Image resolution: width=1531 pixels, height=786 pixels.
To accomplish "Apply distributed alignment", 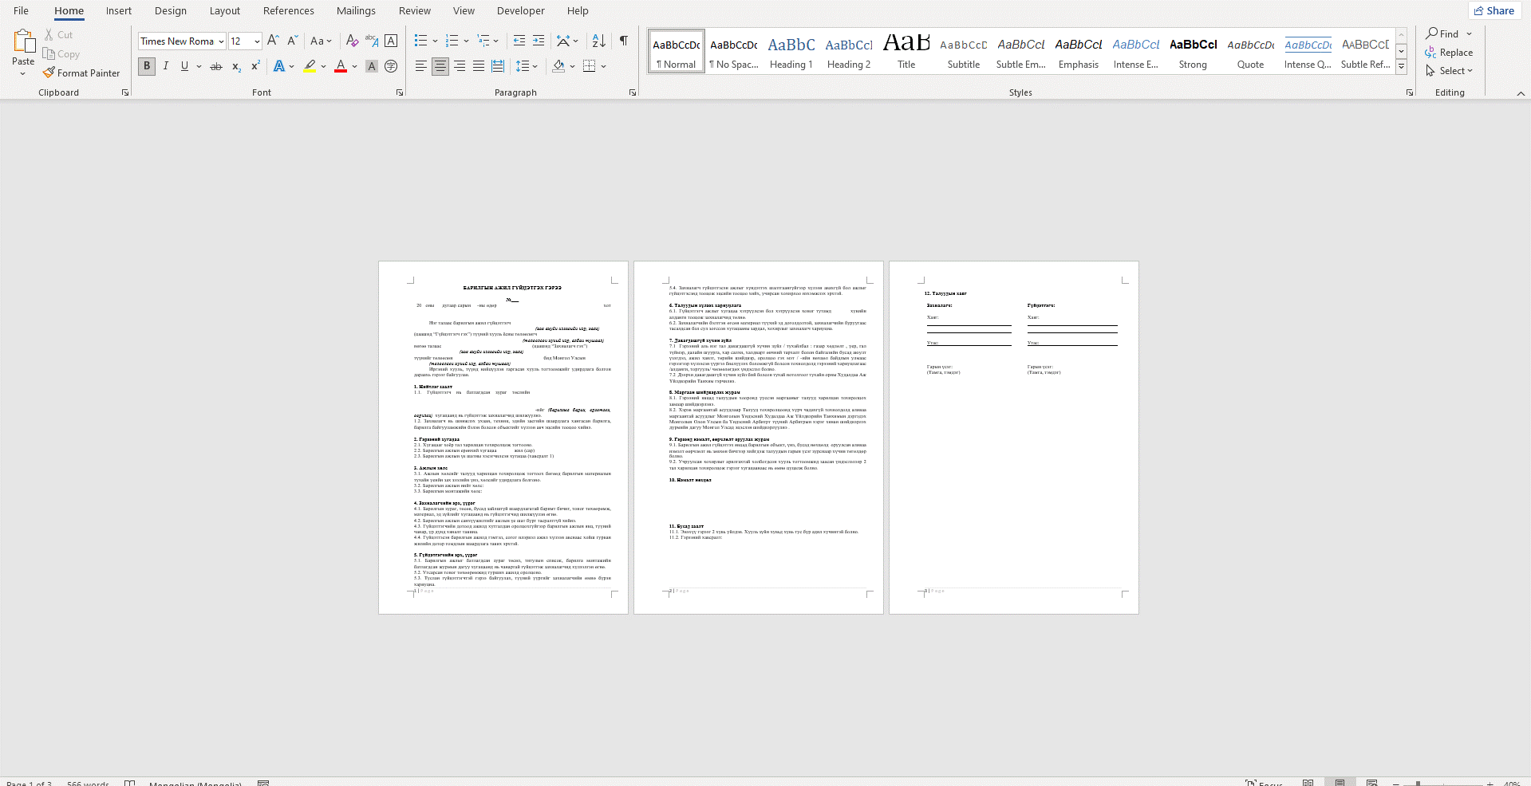I will pyautogui.click(x=498, y=66).
